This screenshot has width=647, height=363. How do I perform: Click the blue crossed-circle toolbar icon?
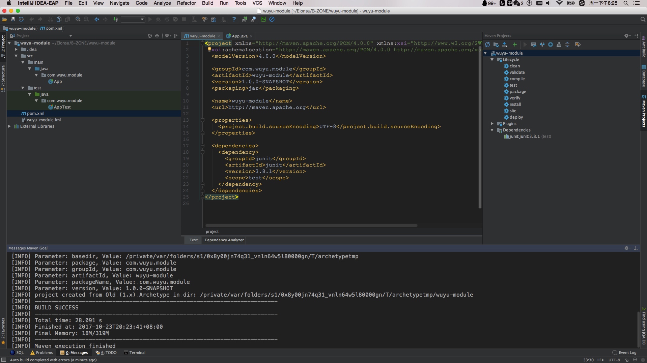[x=272, y=20]
